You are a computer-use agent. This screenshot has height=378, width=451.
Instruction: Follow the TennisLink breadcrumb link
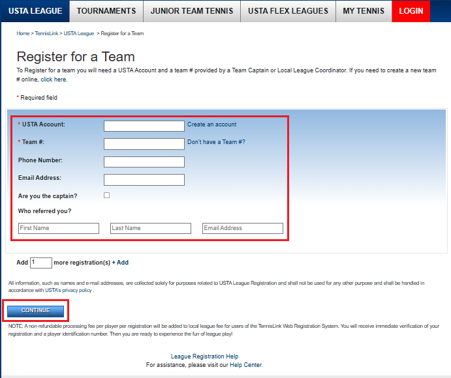46,33
